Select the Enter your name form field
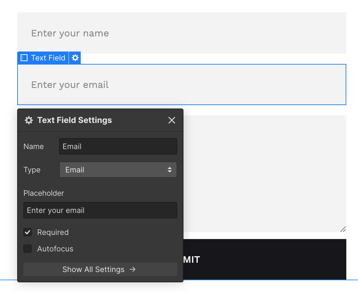This screenshot has height=294, width=358. coord(181,33)
